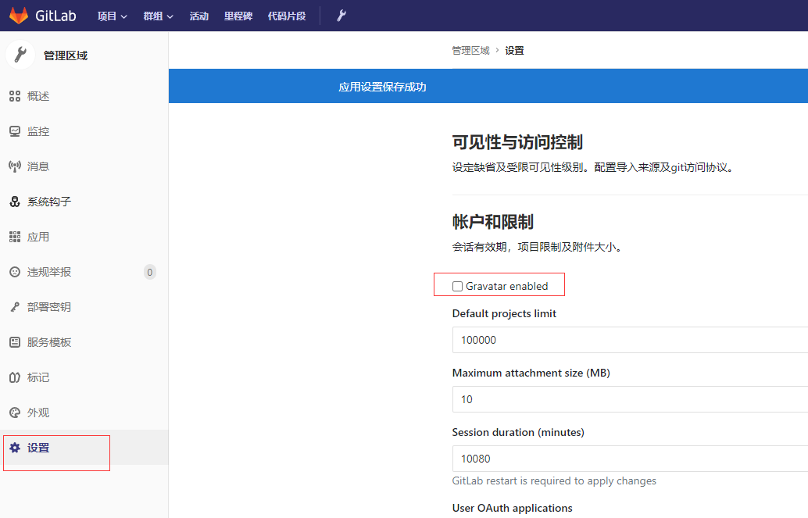Screen dimensions: 808x518
Task: Enable the Gravatar enabled checkbox
Action: coord(457,287)
